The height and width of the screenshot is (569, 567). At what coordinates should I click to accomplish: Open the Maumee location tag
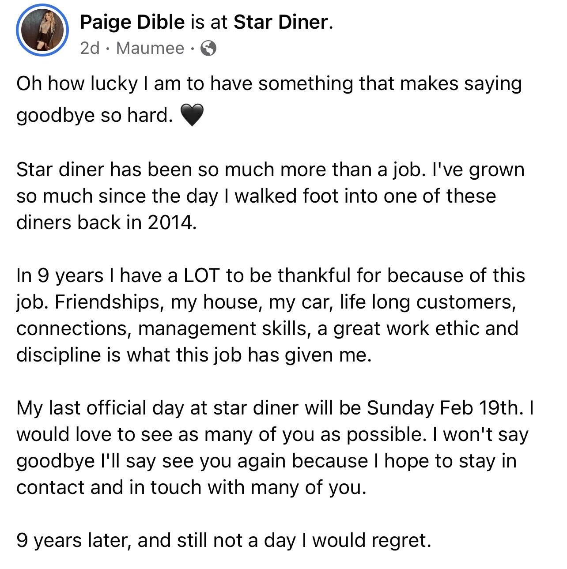point(150,48)
